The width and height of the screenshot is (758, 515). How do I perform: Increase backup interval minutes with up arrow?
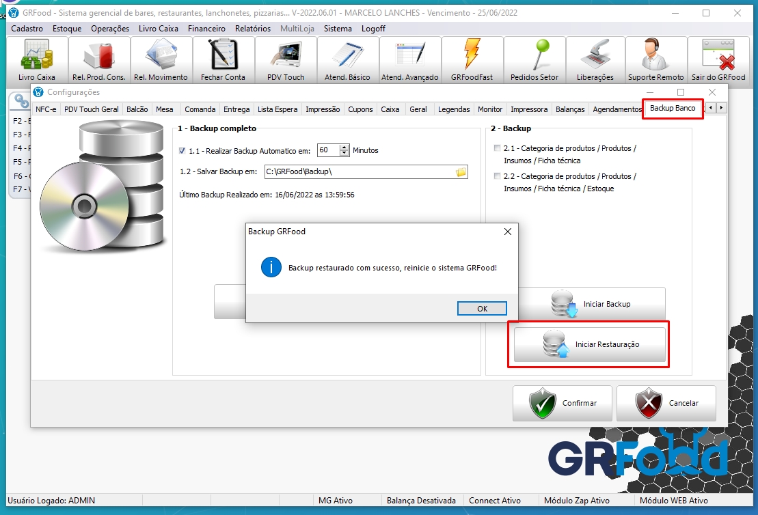(x=344, y=148)
